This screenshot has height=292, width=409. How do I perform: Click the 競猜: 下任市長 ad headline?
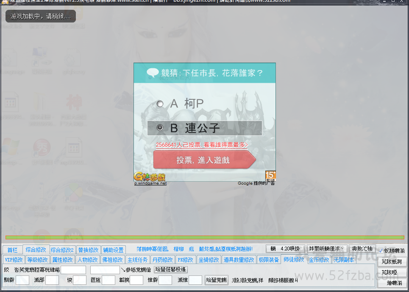[x=212, y=73]
